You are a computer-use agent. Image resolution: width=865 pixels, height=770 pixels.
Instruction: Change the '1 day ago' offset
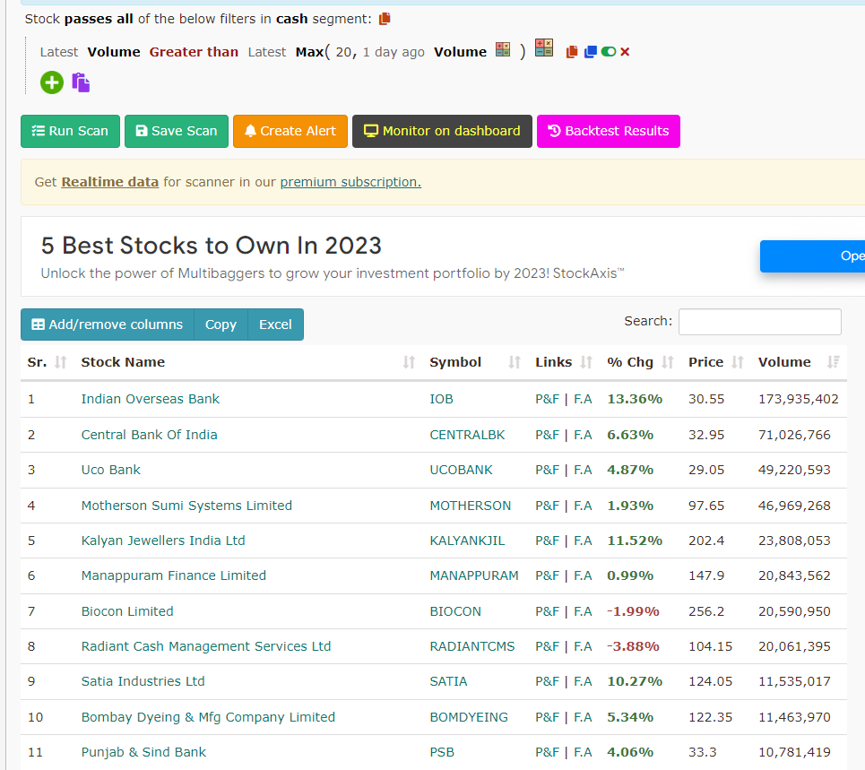click(394, 52)
